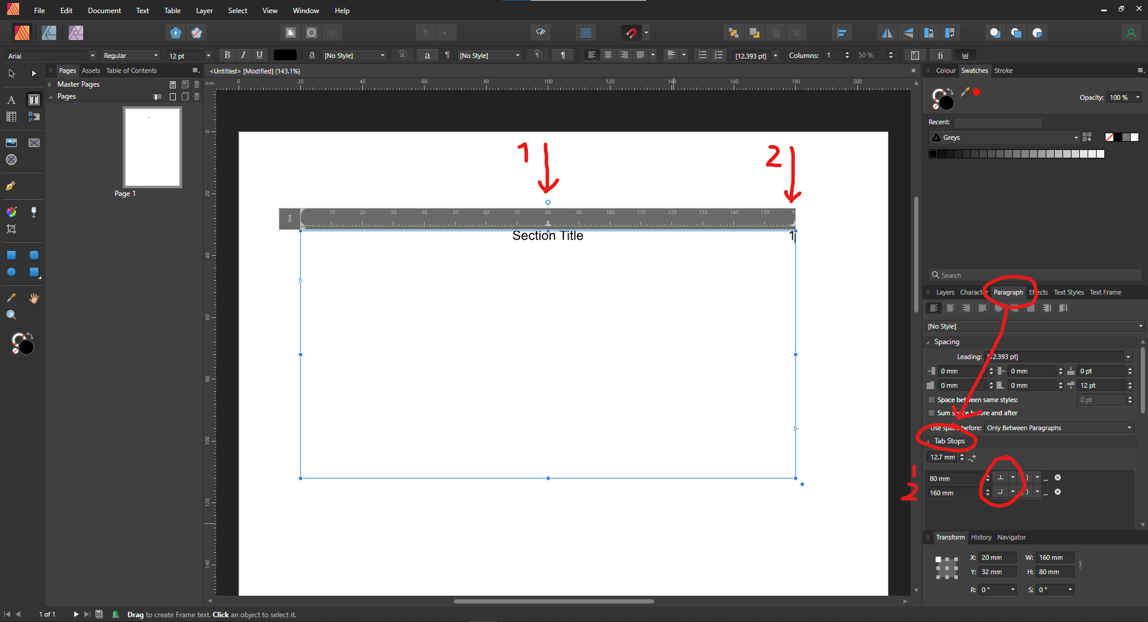The width and height of the screenshot is (1148, 622).
Task: Switch to the Text Styles panel tab
Action: tap(1068, 292)
